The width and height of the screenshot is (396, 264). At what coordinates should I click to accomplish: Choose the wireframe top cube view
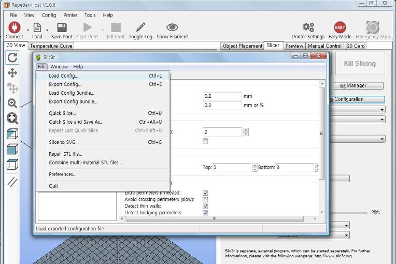tap(12, 164)
